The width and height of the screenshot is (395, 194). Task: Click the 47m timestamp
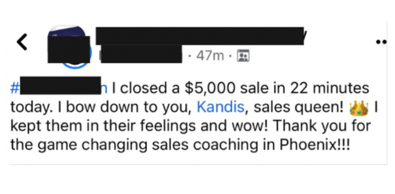210,56
